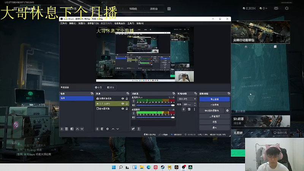Open advanced audio properties icon in the mixer
The width and height of the screenshot is (304, 171).
click(x=133, y=129)
